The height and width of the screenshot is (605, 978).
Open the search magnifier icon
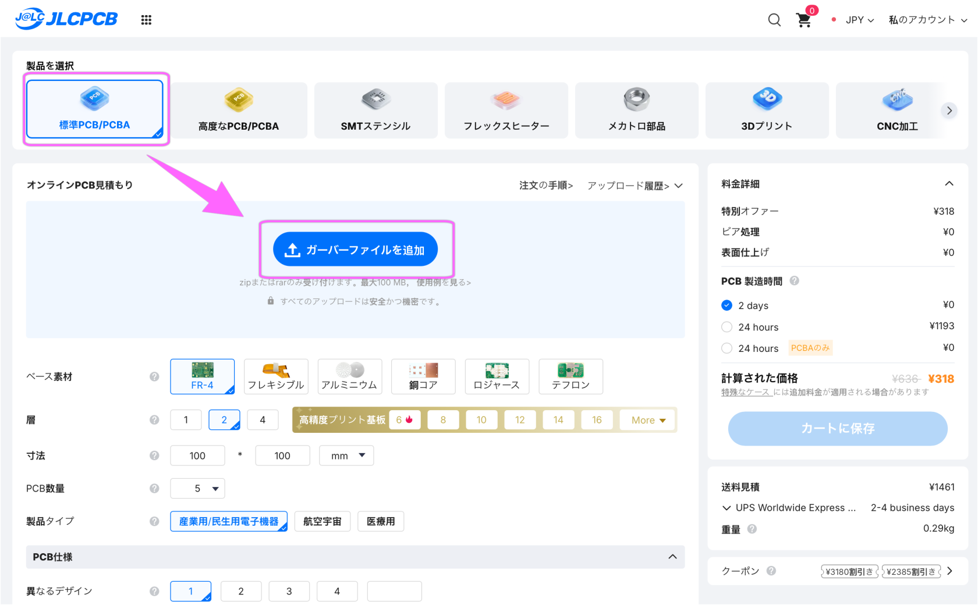(774, 20)
